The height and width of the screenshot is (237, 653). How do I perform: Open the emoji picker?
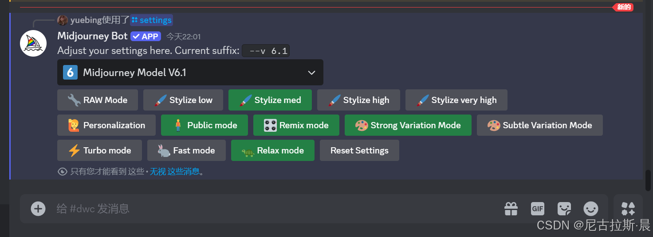(x=591, y=209)
